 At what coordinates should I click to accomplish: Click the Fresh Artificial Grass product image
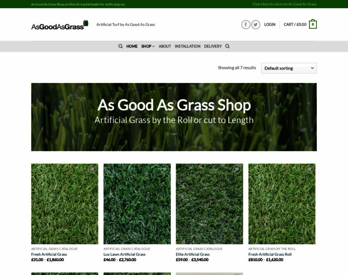pyautogui.click(x=65, y=204)
